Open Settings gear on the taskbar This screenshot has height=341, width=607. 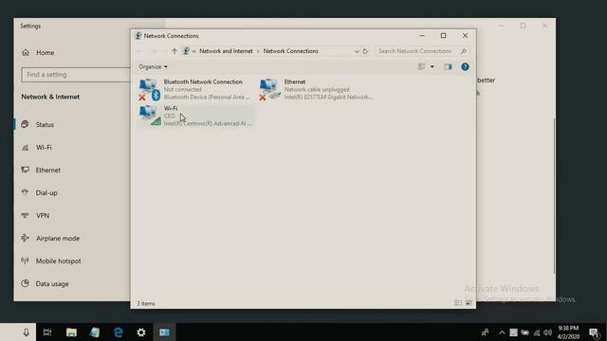click(141, 332)
